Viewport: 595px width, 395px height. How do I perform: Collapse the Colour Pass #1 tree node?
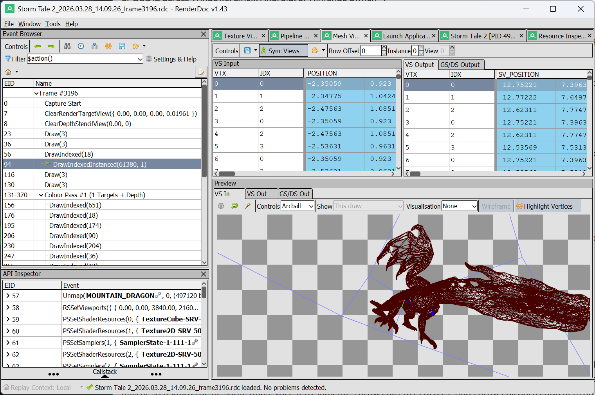(x=41, y=195)
